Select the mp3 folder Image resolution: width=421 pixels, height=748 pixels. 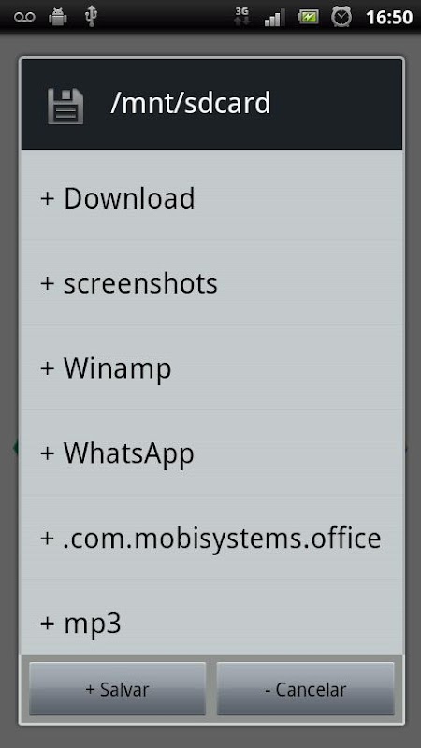212,618
